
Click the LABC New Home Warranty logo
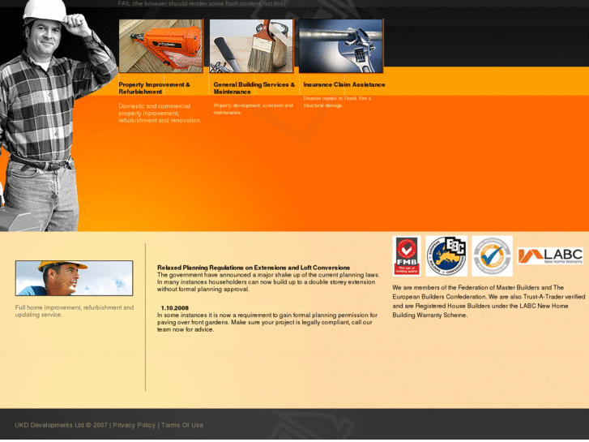click(x=550, y=255)
